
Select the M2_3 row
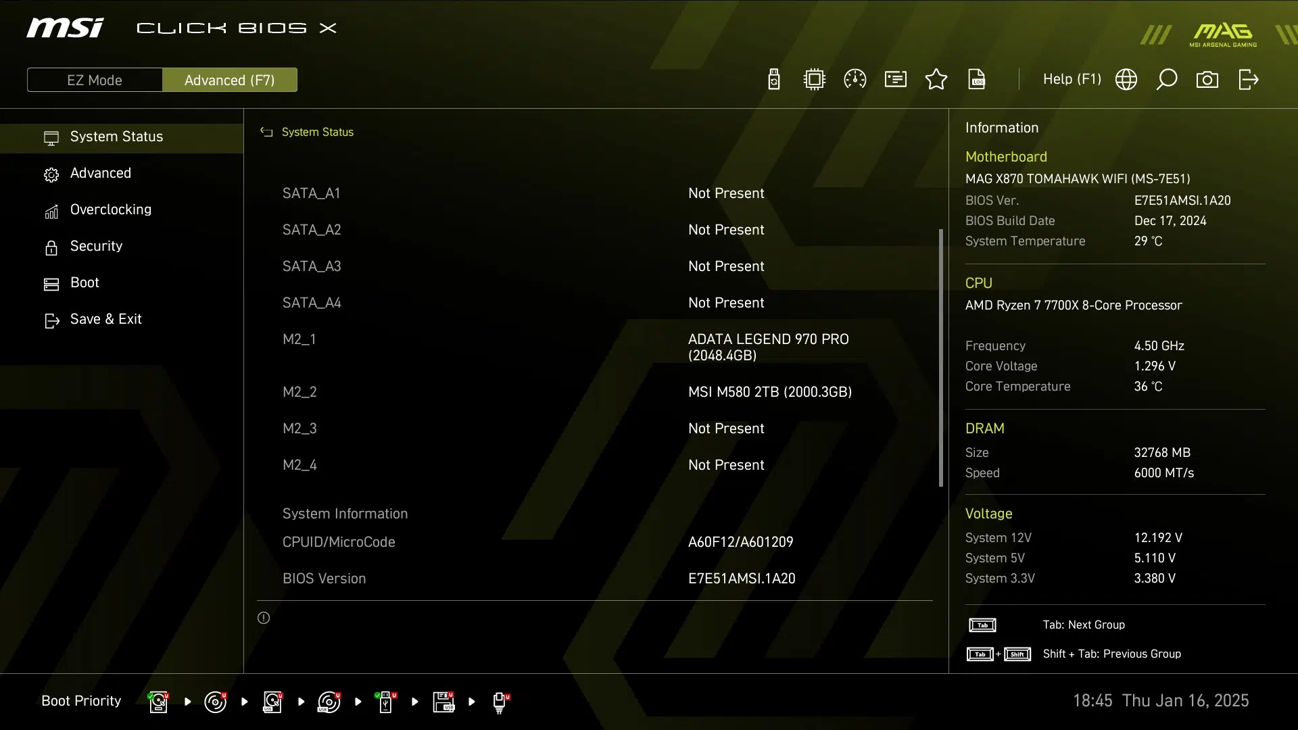click(595, 429)
